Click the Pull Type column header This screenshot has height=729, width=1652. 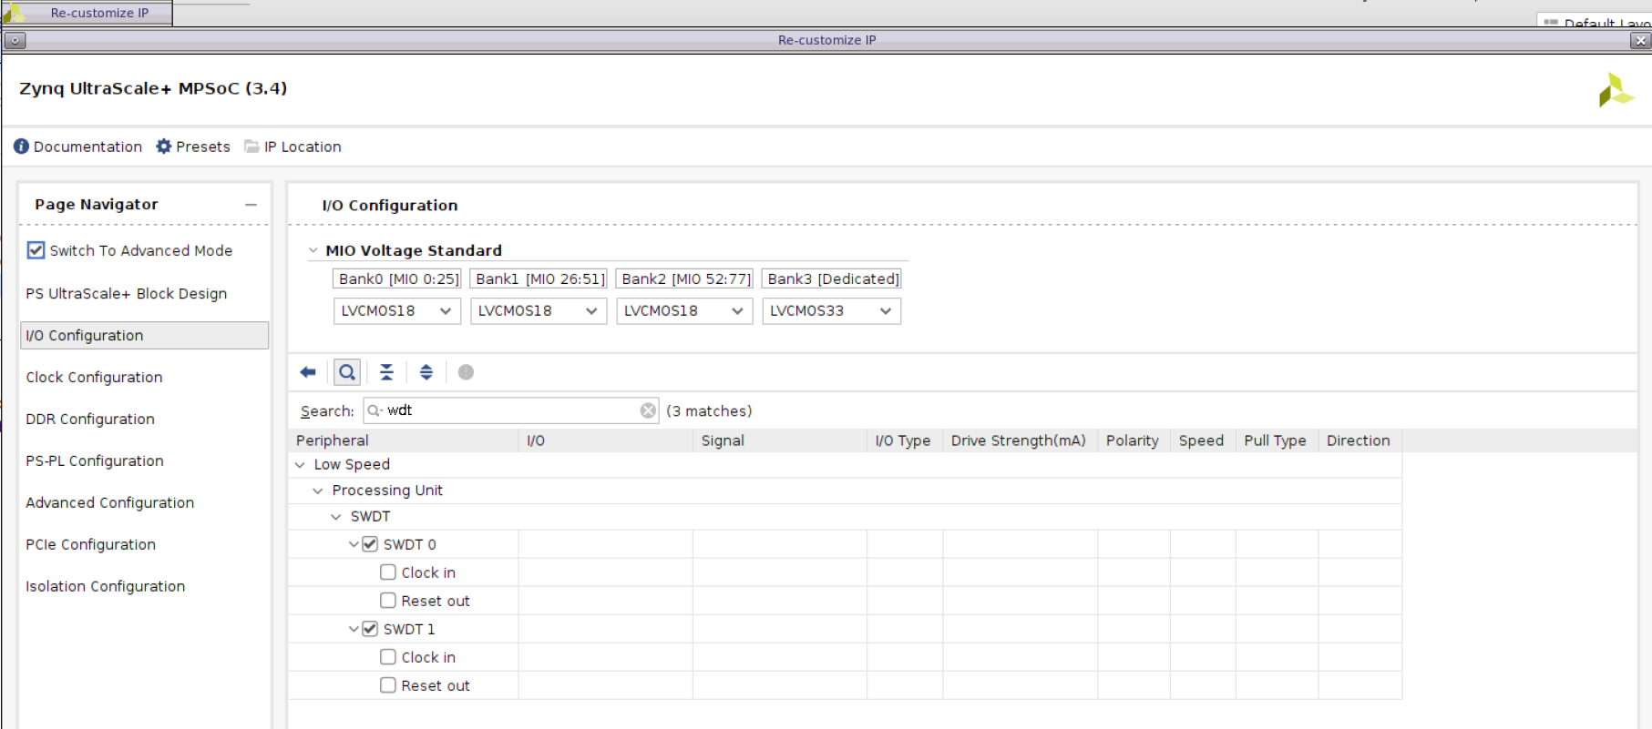pyautogui.click(x=1277, y=440)
